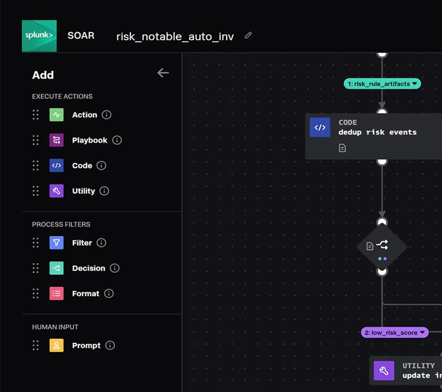Click the code icon on dedup risk events node
Image resolution: width=442 pixels, height=392 pixels.
[320, 127]
